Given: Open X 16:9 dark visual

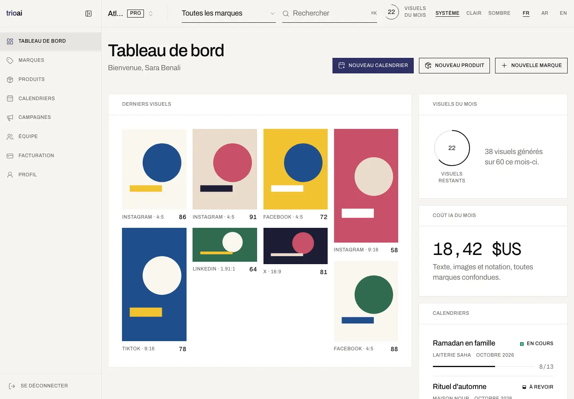Looking at the screenshot, I should pos(295,246).
